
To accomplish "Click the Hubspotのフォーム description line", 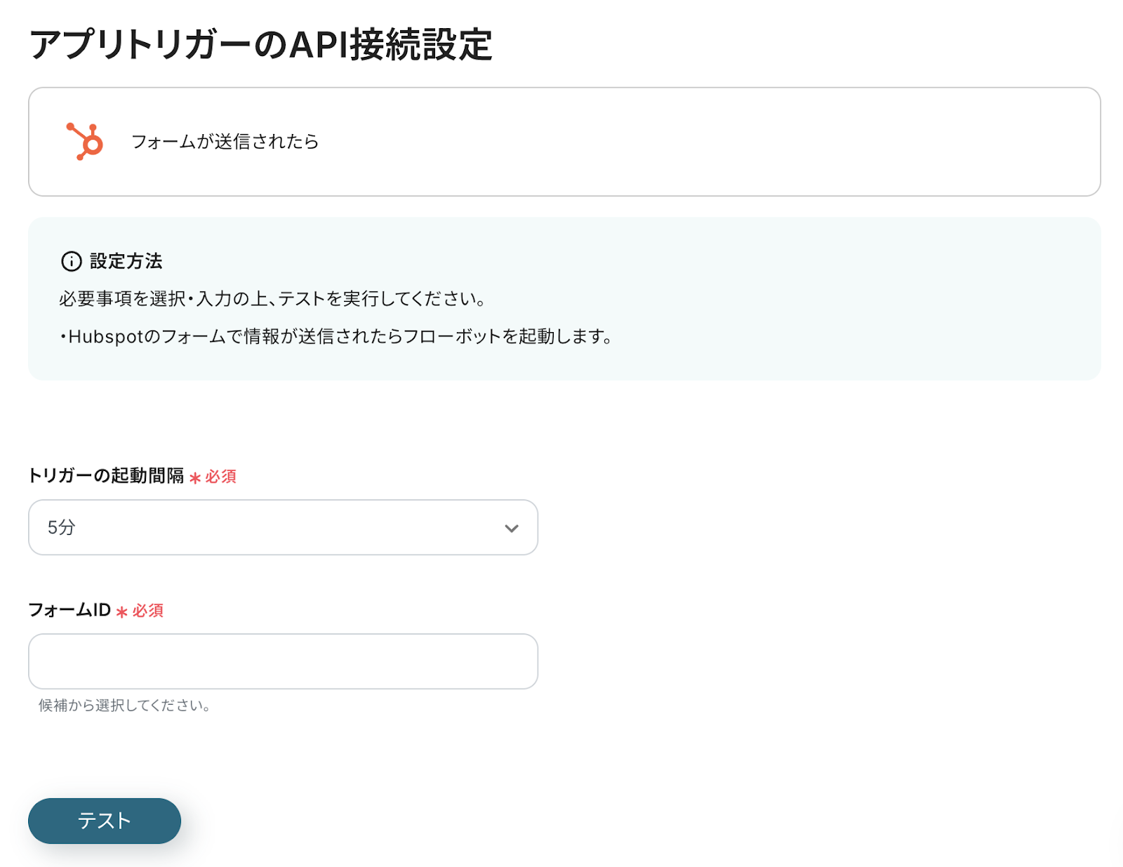I will 337,337.
